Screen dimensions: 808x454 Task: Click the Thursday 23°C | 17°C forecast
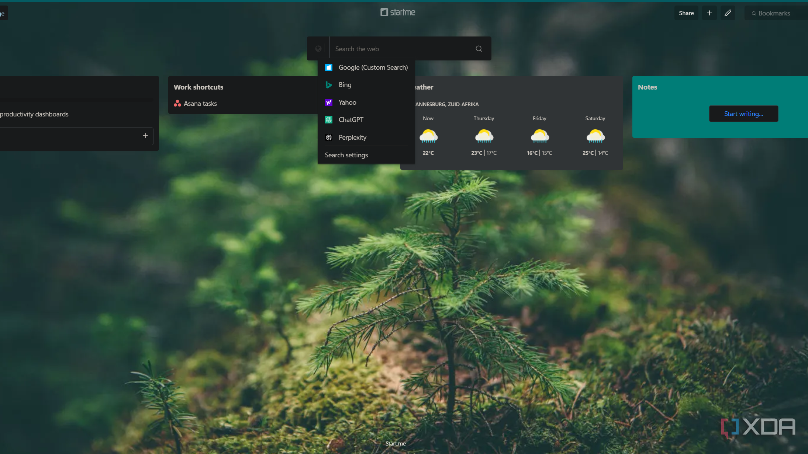coord(484,153)
